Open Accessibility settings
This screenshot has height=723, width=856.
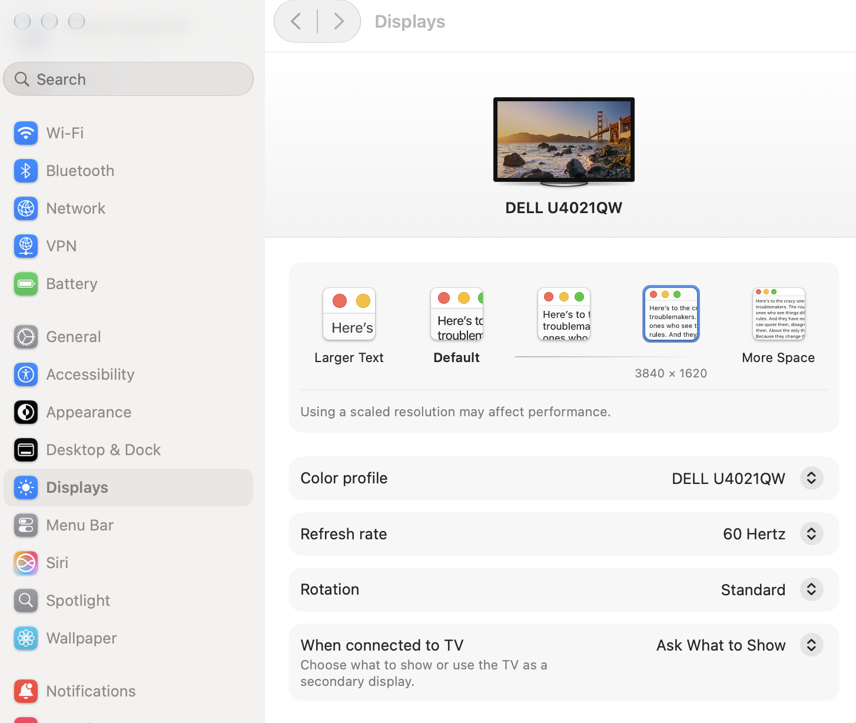128,374
